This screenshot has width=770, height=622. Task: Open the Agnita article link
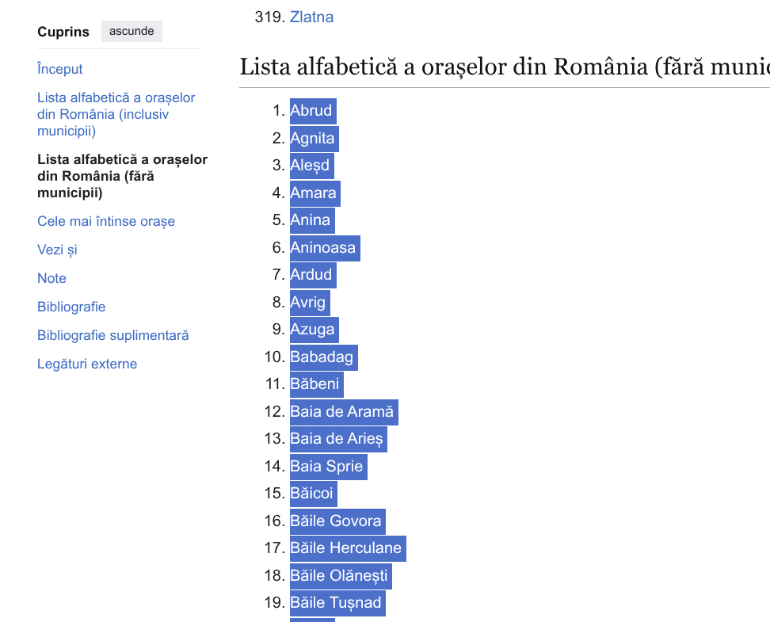pos(312,139)
